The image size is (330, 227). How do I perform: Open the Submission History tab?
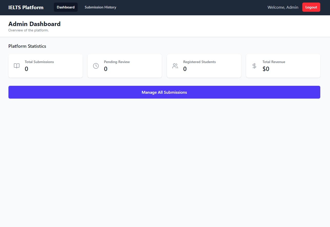coord(100,7)
